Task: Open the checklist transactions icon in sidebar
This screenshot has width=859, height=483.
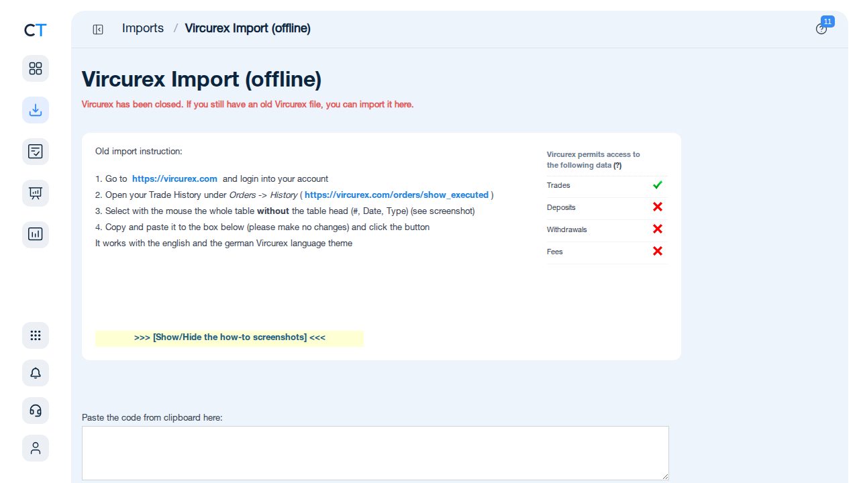Action: (x=36, y=152)
